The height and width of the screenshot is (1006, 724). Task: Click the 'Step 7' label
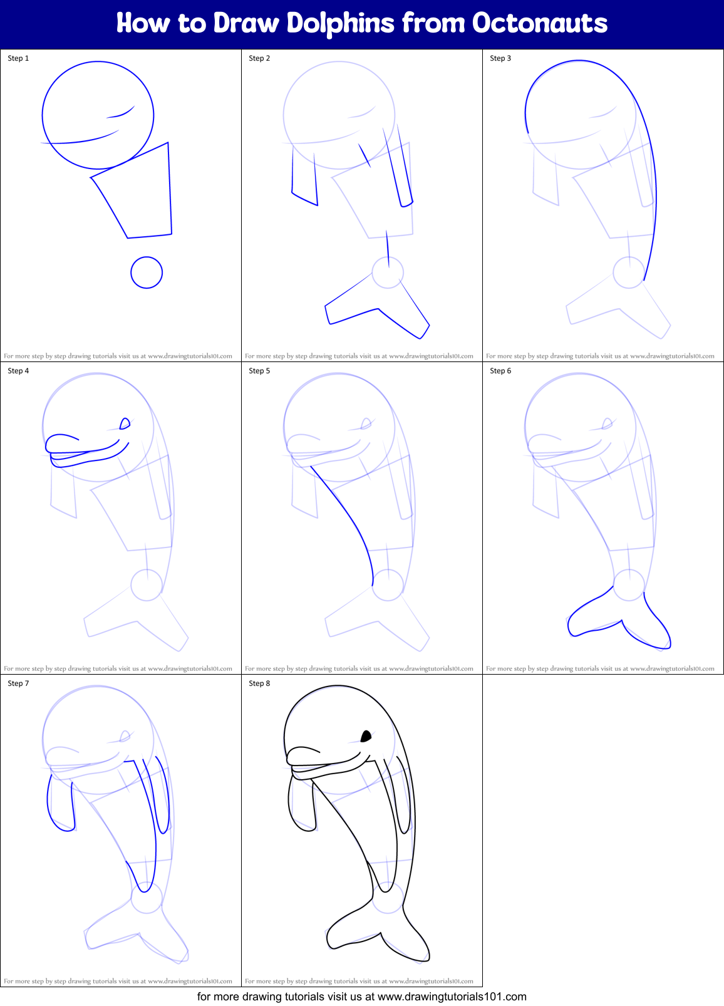point(18,683)
